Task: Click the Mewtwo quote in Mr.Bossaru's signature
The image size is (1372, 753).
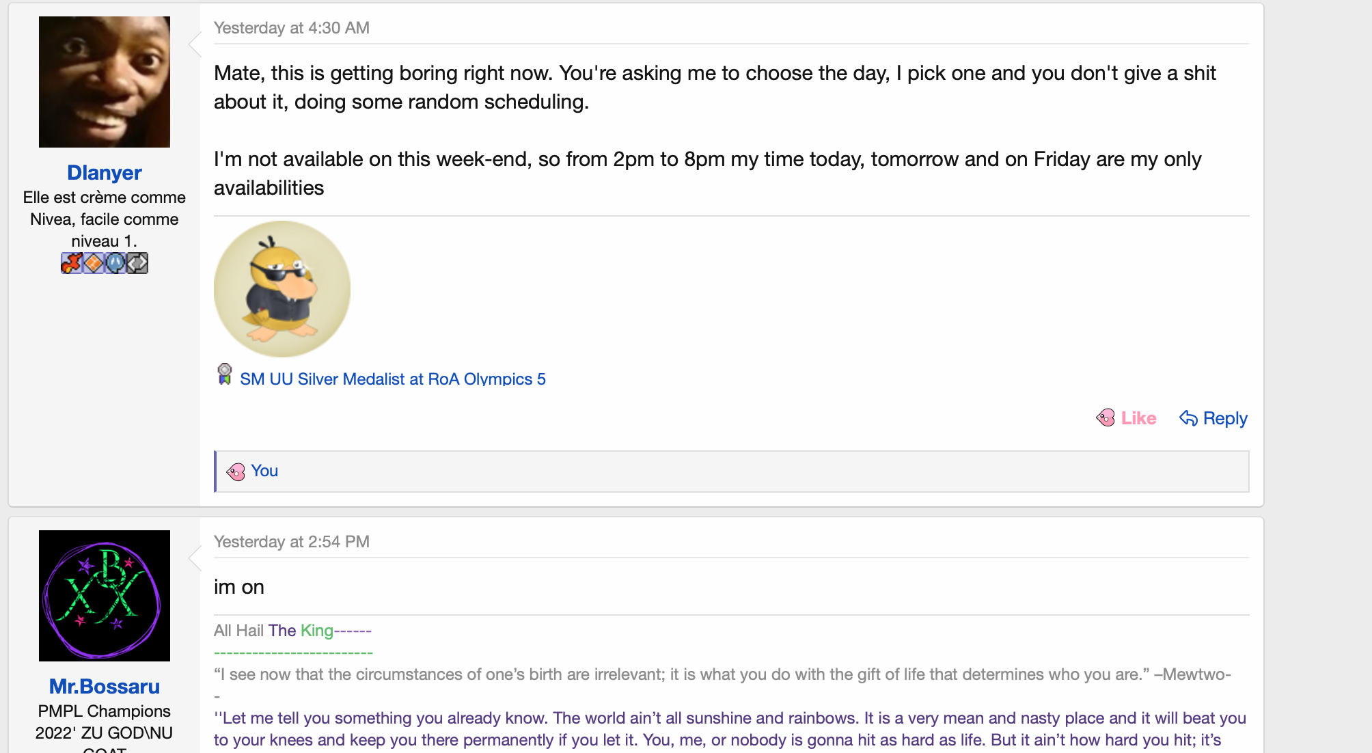Action: click(722, 674)
